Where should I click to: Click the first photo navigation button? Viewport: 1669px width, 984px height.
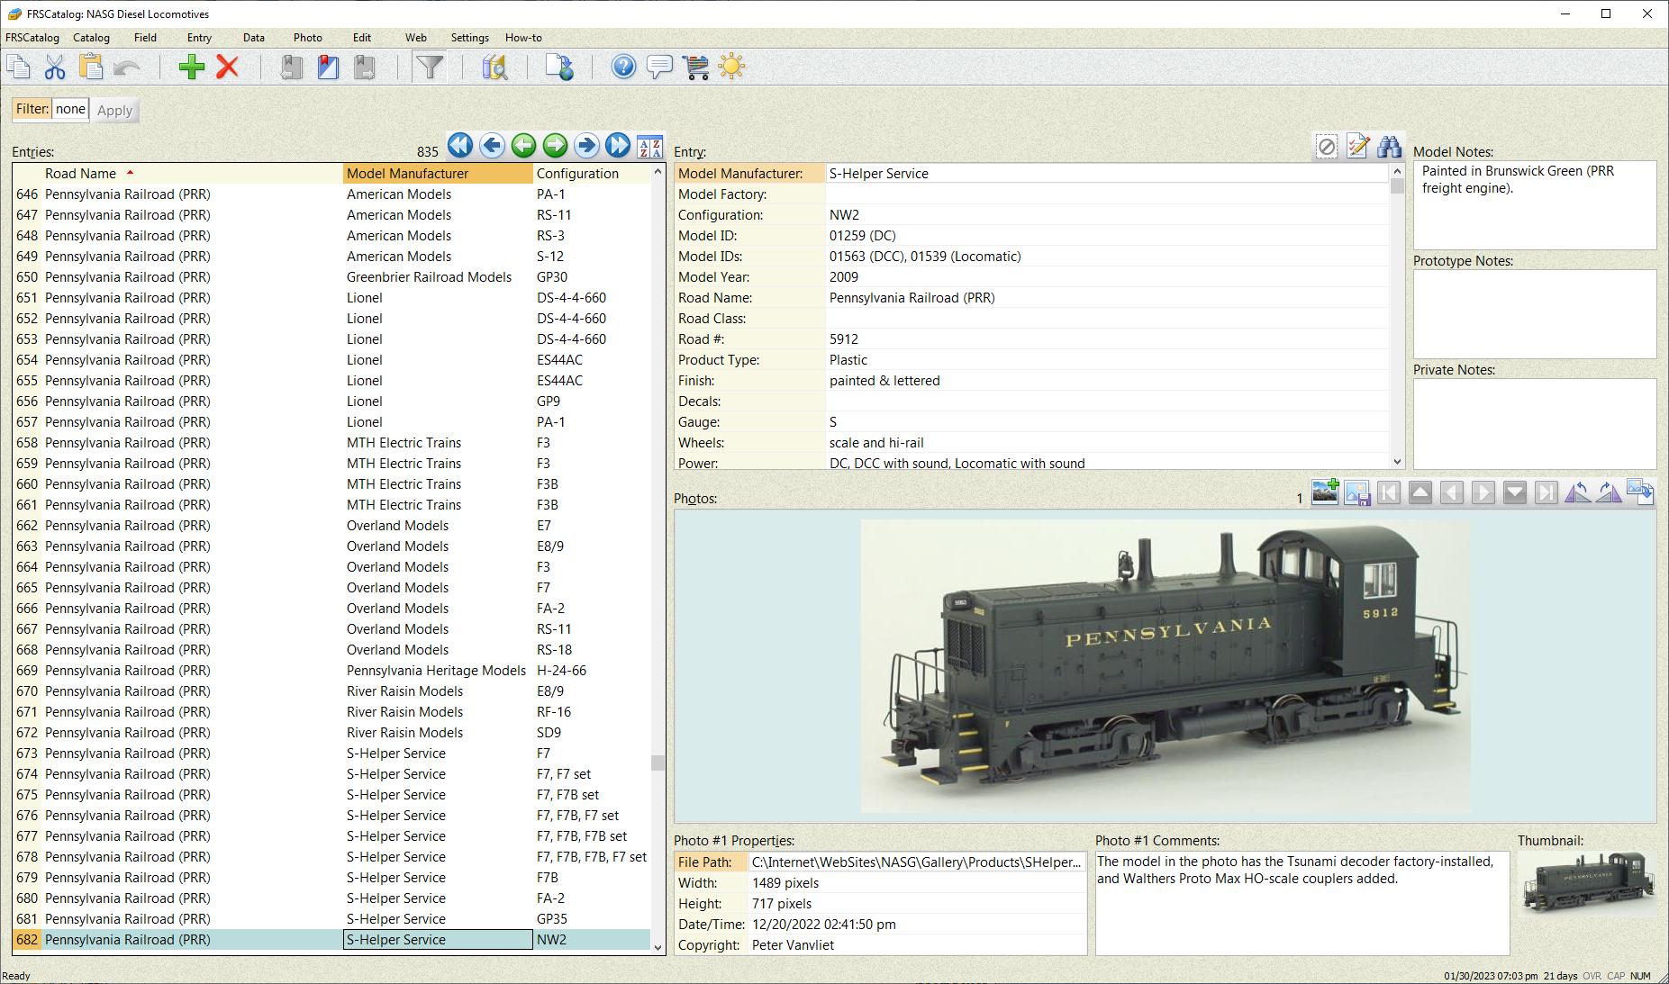coord(1389,492)
